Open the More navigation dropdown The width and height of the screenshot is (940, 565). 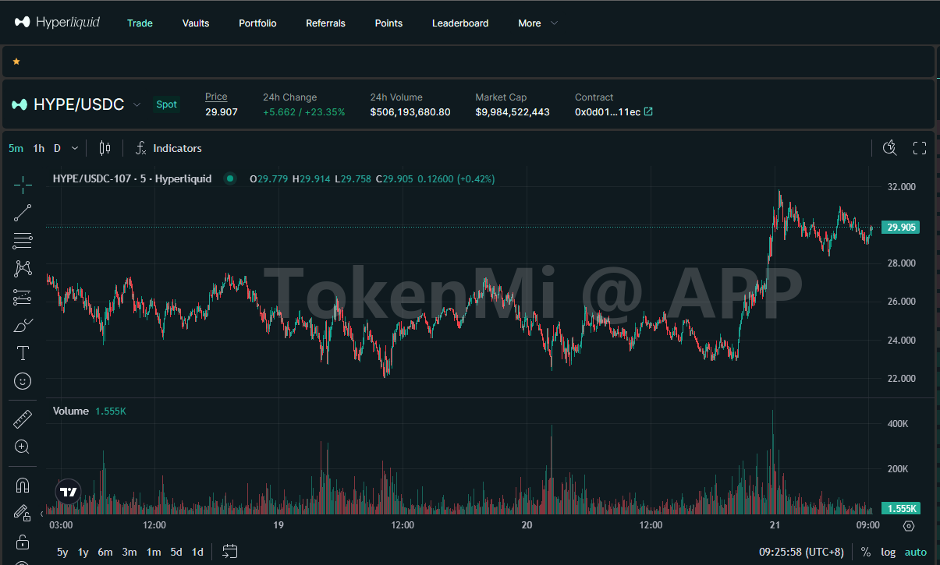[x=537, y=23]
